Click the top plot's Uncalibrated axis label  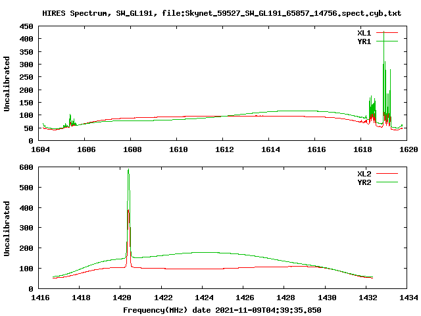7,84
